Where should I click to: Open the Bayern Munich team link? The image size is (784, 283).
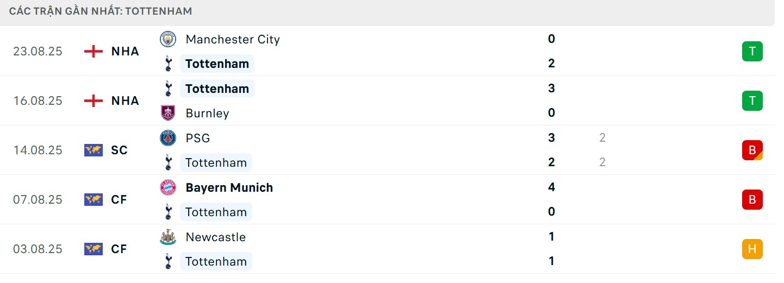coord(229,187)
